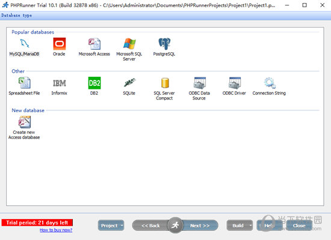This screenshot has height=240, width=331.
Task: Select the SQL Server Compact cylinder icon
Action: click(x=165, y=83)
